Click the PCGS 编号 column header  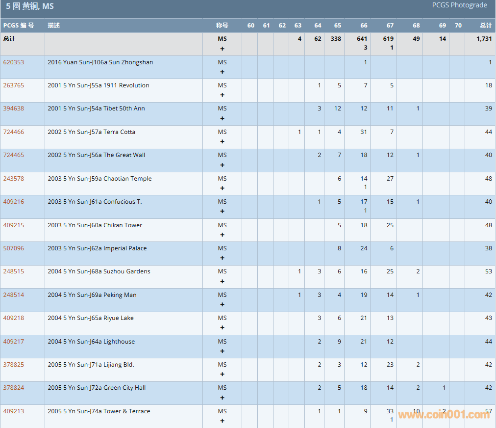click(x=19, y=26)
